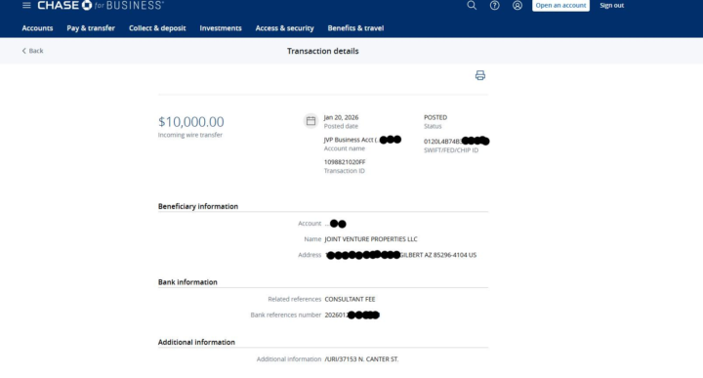The height and width of the screenshot is (378, 703).
Task: Open the Accounts menu
Action: [37, 27]
